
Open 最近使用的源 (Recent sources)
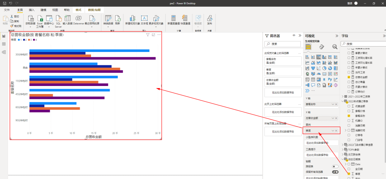pos(92,21)
